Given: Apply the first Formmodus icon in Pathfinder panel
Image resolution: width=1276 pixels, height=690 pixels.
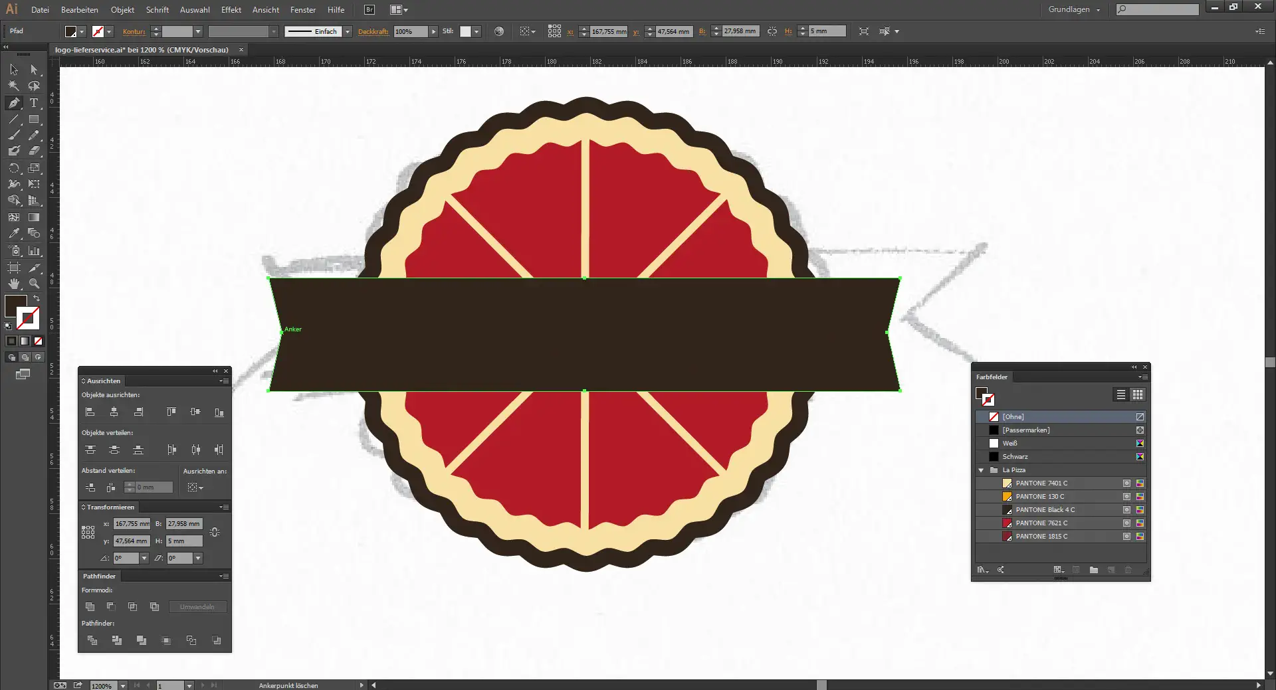Looking at the screenshot, I should (90, 606).
